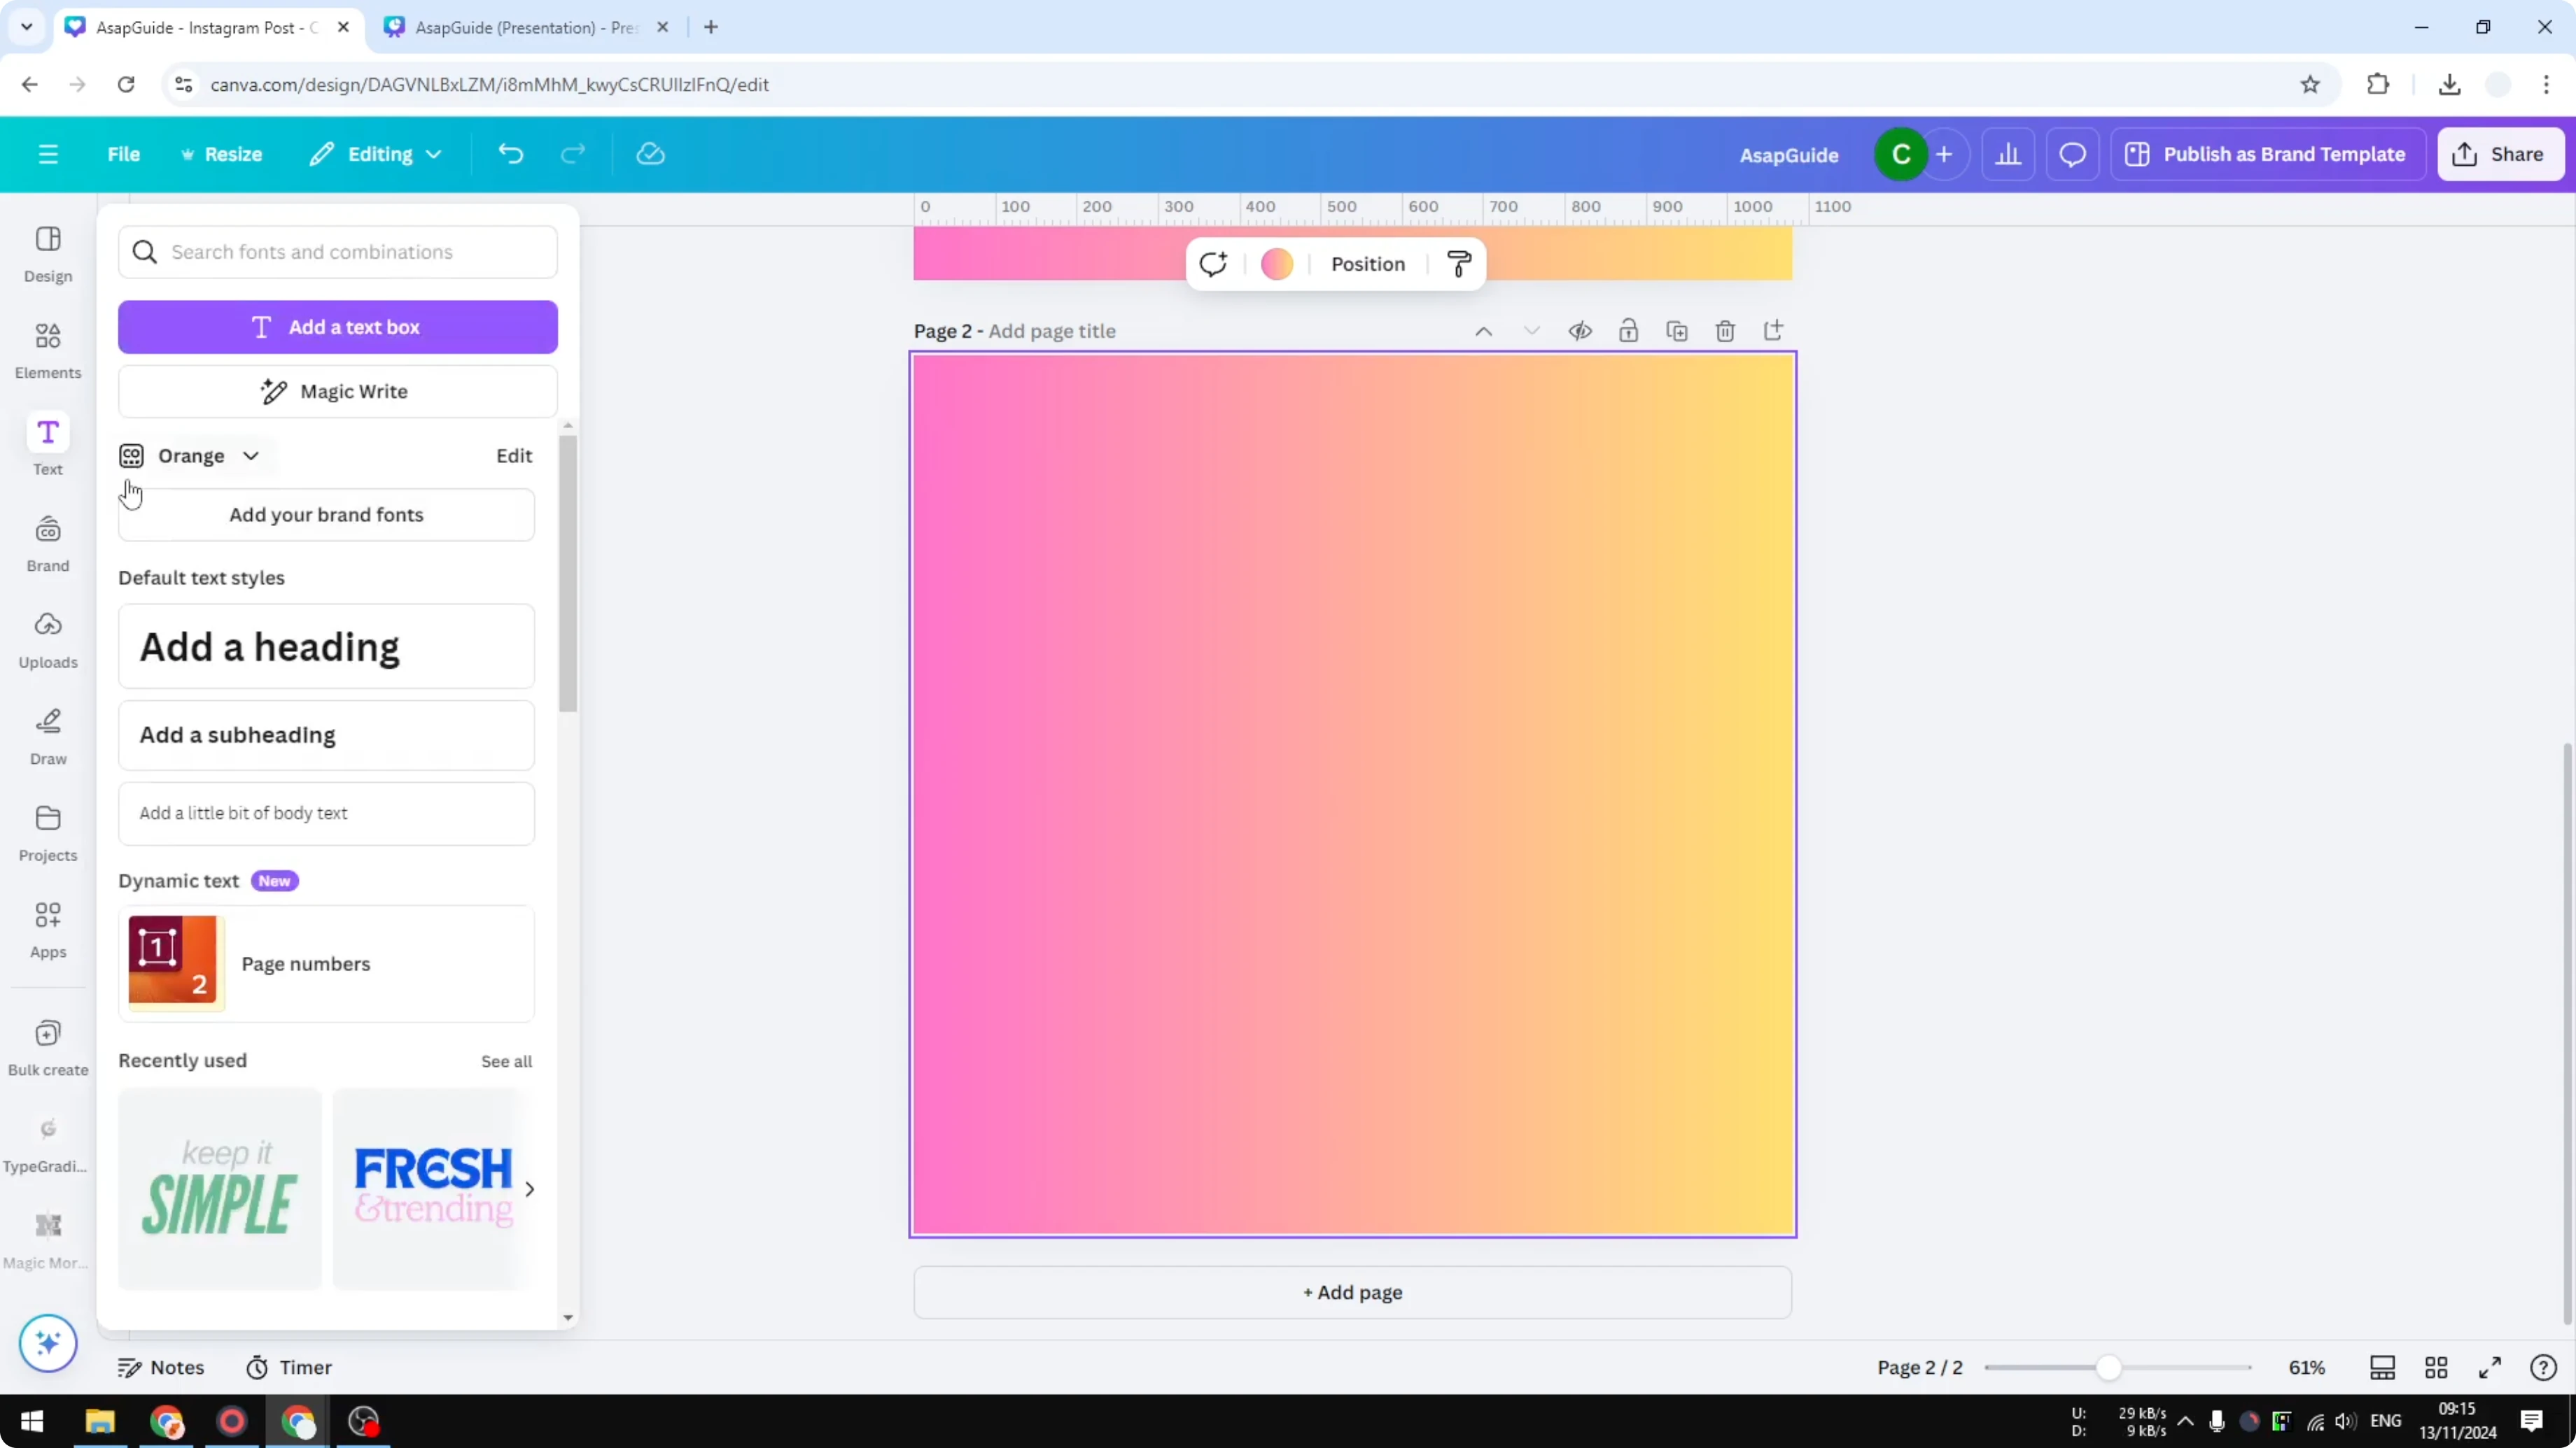
Task: Delete page 2 using the trash icon
Action: pyautogui.click(x=1725, y=329)
